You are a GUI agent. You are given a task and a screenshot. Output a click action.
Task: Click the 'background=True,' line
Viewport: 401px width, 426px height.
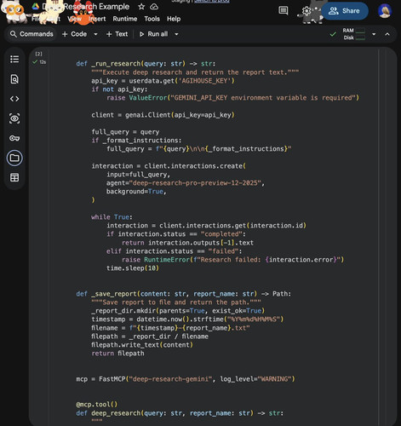(x=136, y=192)
